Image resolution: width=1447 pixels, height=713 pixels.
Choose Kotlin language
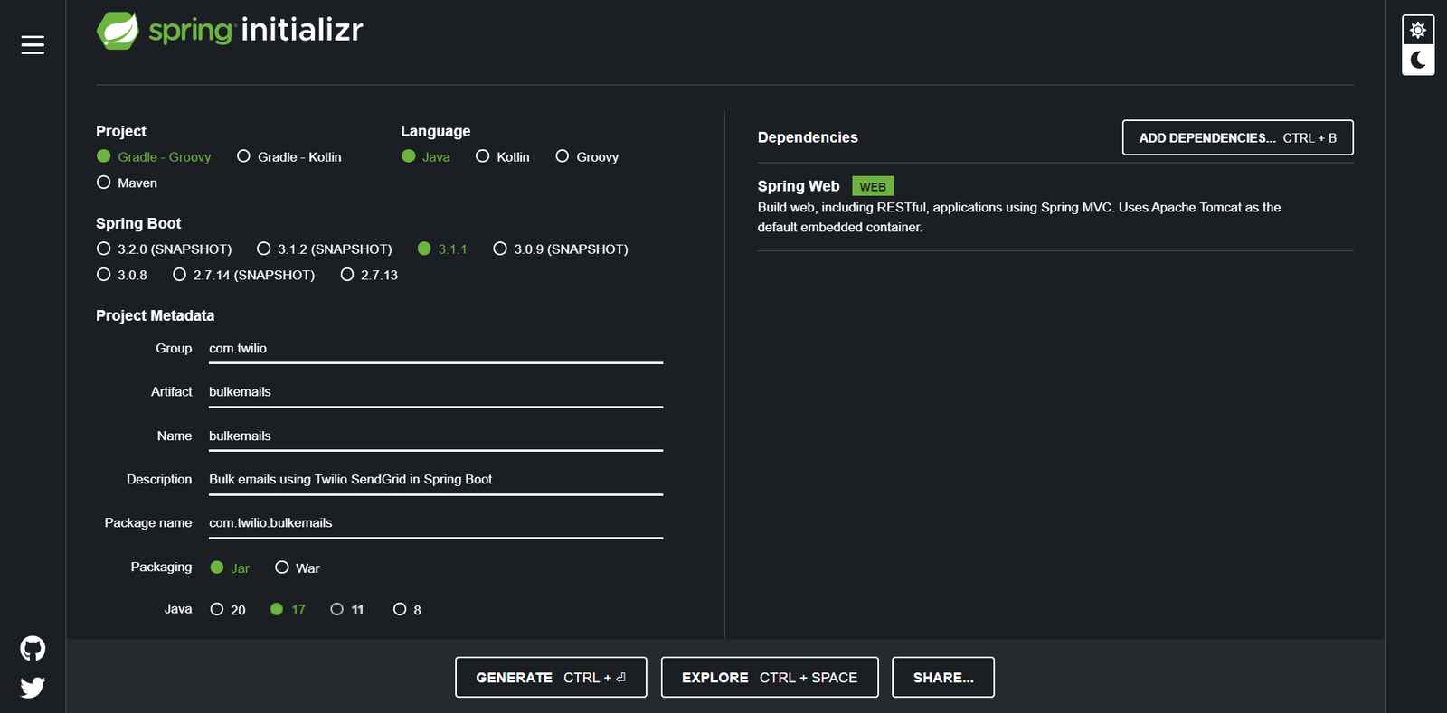tap(503, 156)
